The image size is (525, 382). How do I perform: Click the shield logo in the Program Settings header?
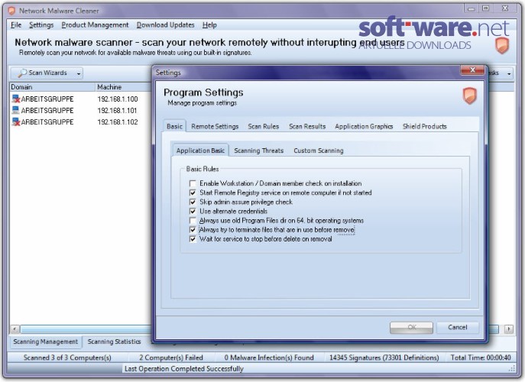pyautogui.click(x=469, y=95)
